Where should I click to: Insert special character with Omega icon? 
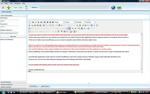coord(79,28)
